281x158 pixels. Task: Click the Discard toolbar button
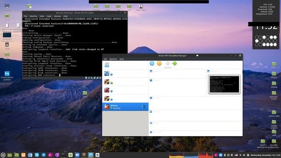click(168, 65)
